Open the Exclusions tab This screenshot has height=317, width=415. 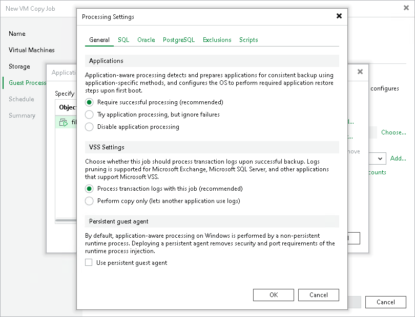click(217, 40)
